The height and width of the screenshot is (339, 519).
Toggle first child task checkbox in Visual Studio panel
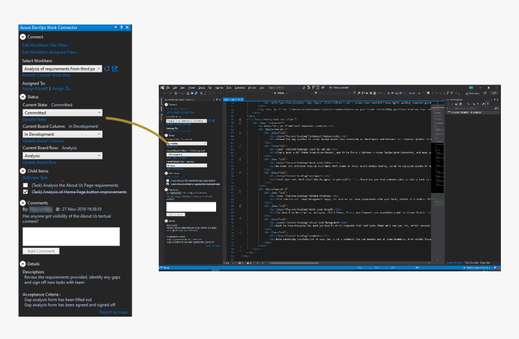(168, 180)
